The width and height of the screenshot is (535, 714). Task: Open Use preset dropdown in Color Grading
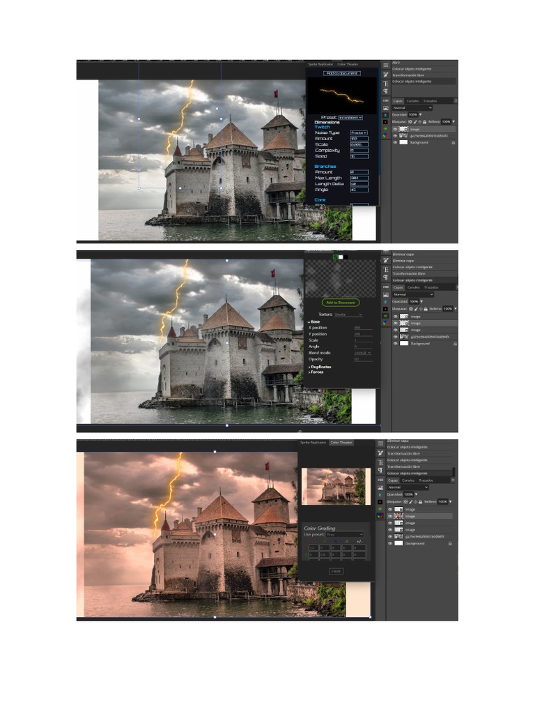(344, 535)
